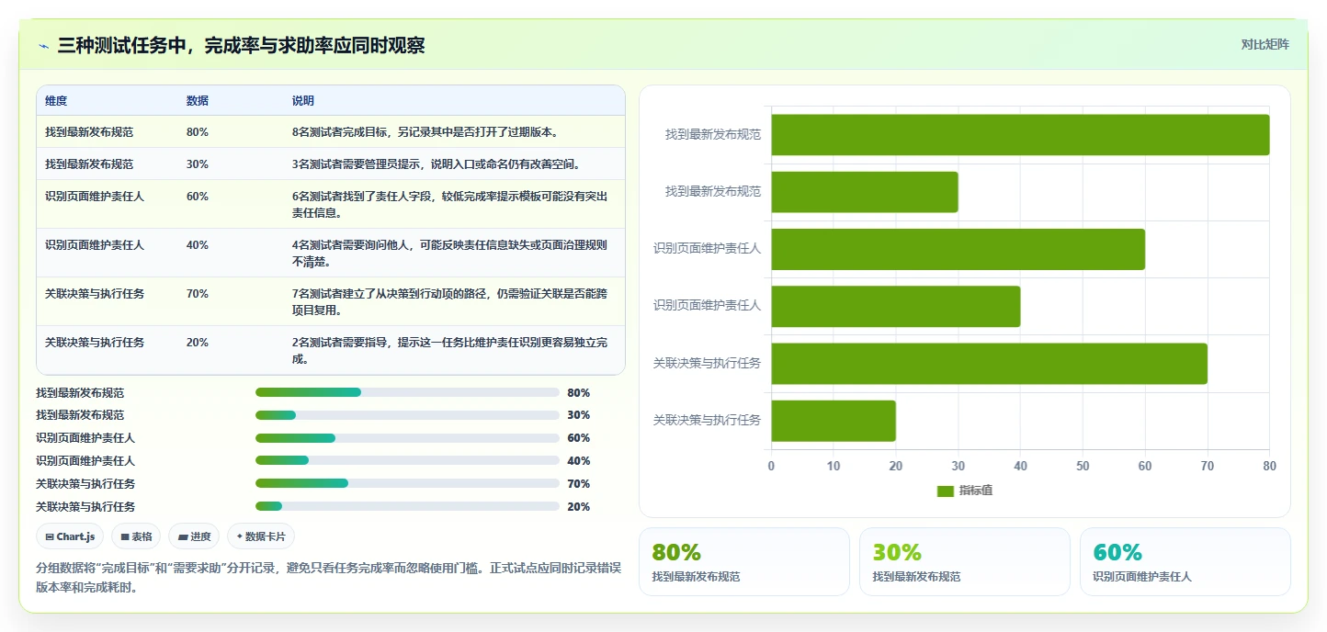Click the footer note starting 分组数据将“完成目标”

[330, 578]
